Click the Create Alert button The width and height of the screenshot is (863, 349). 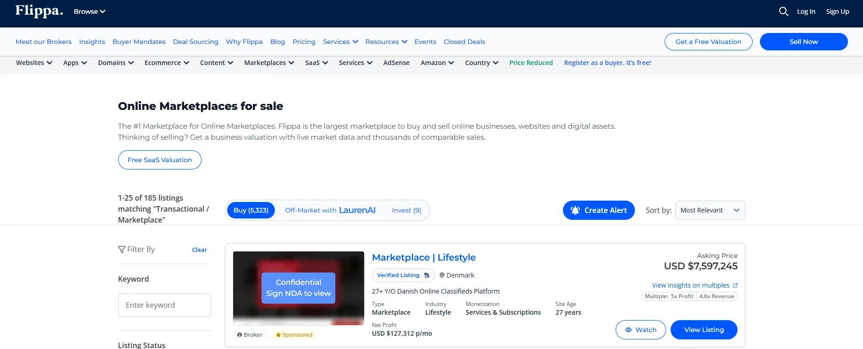pyautogui.click(x=598, y=210)
